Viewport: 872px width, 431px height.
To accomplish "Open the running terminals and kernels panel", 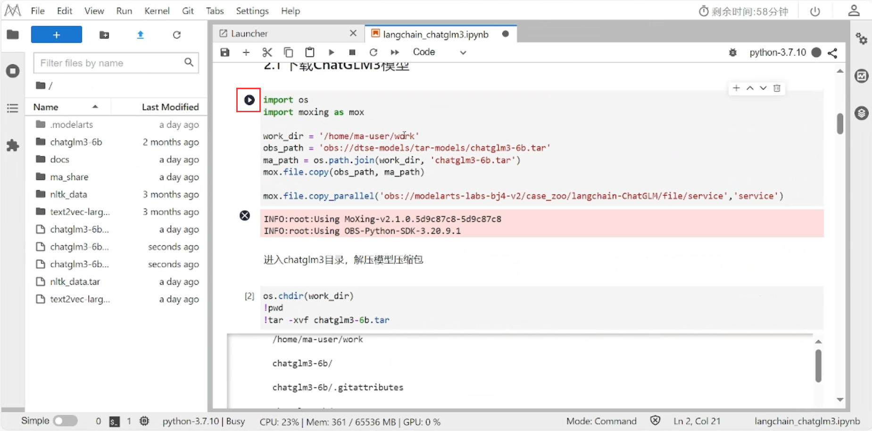I will click(x=13, y=71).
